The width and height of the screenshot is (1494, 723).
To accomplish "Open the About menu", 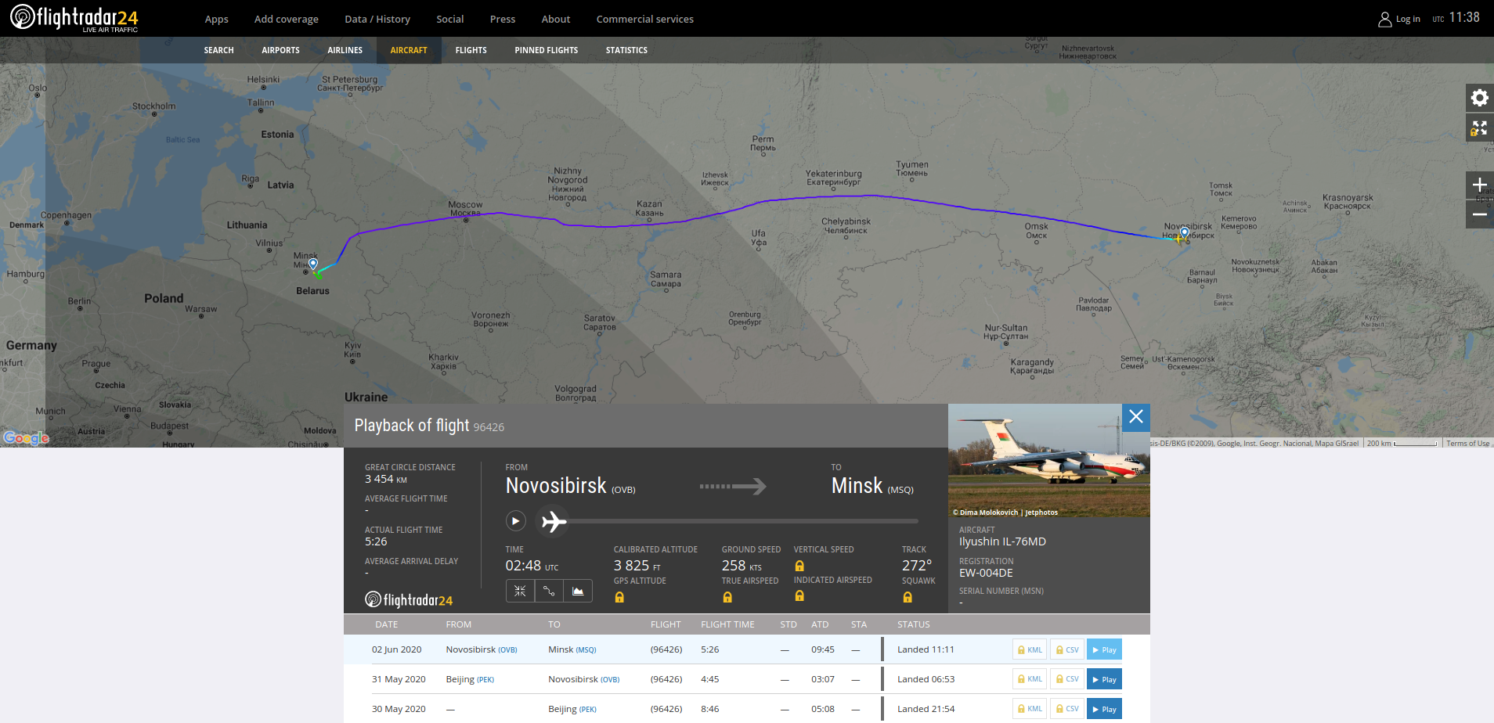I will tap(556, 19).
